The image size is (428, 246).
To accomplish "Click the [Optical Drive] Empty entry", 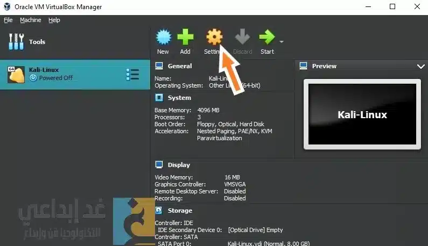I will pyautogui.click(x=255, y=230).
